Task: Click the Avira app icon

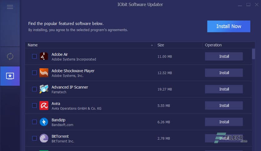Action: (x=44, y=105)
